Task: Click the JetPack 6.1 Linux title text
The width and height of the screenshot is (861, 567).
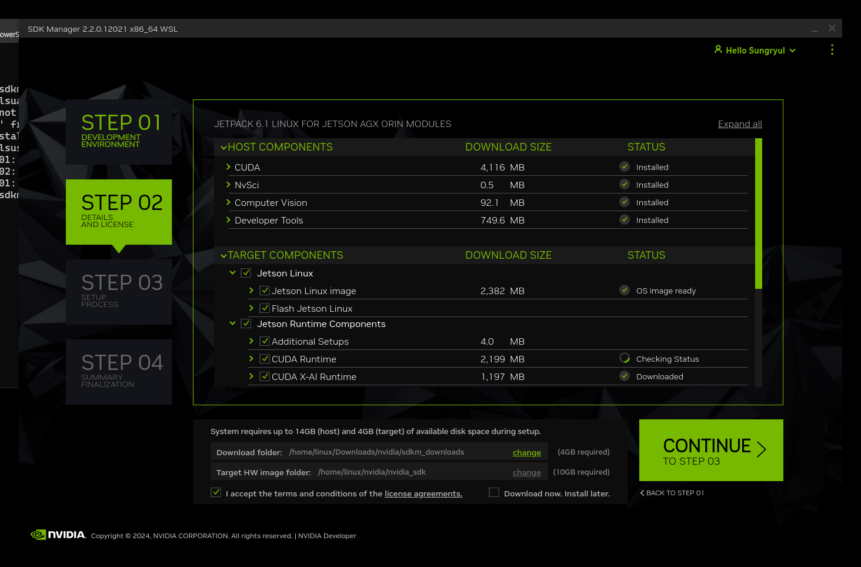Action: (333, 124)
